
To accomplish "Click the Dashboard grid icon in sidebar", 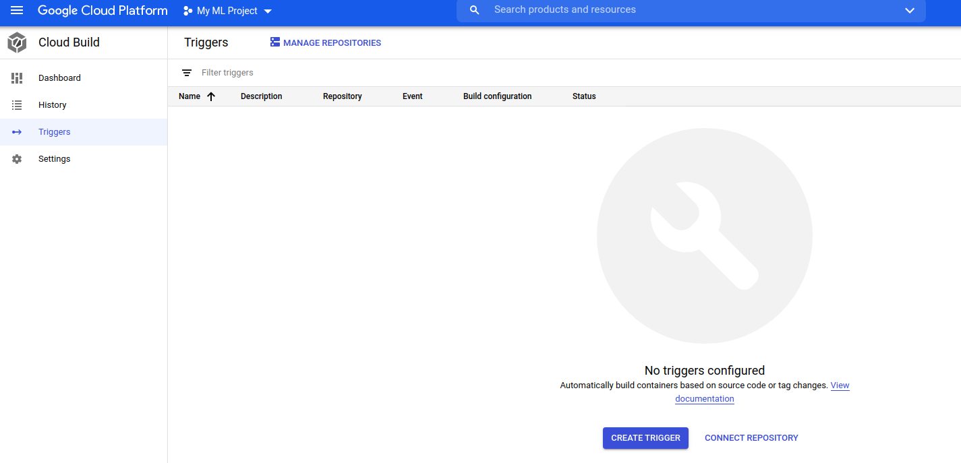I will click(x=17, y=78).
